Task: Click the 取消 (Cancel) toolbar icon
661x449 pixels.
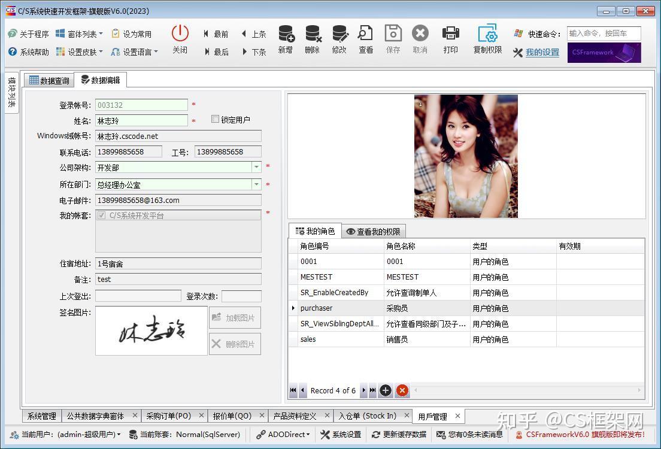Action: 420,39
